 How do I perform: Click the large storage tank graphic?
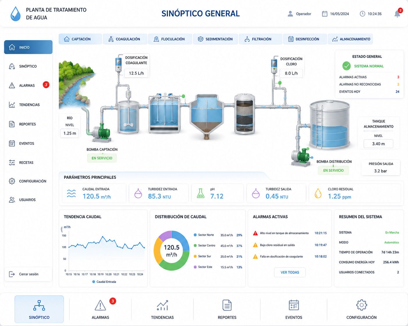click(329, 125)
